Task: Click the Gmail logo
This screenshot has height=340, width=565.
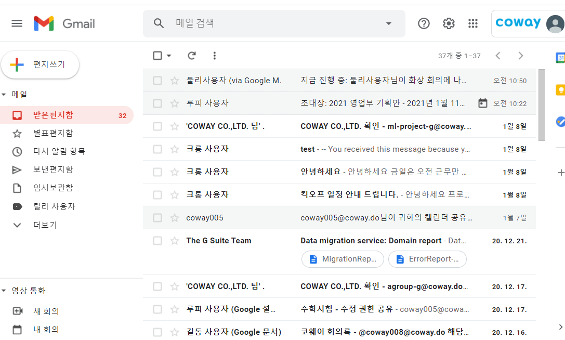Action: (64, 23)
